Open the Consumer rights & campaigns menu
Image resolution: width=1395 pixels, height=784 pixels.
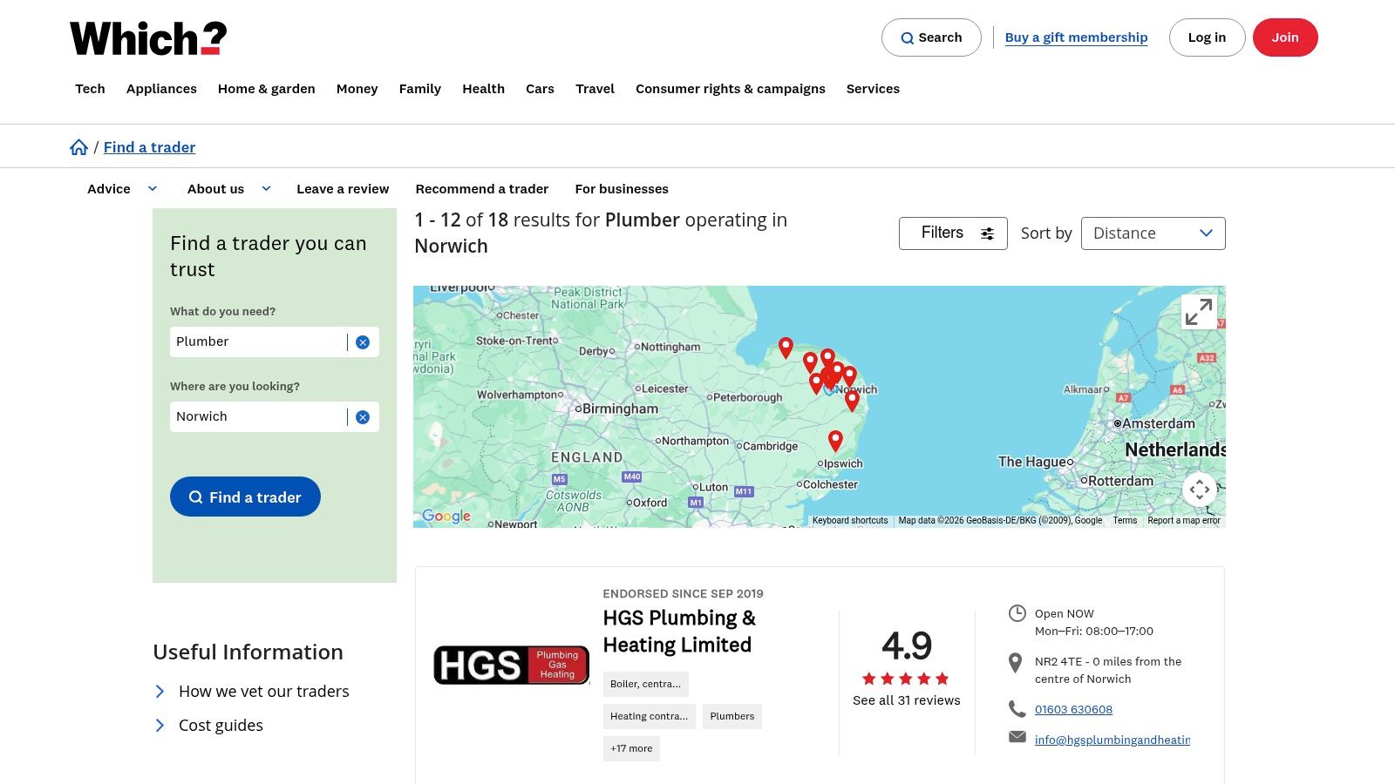pos(731,88)
